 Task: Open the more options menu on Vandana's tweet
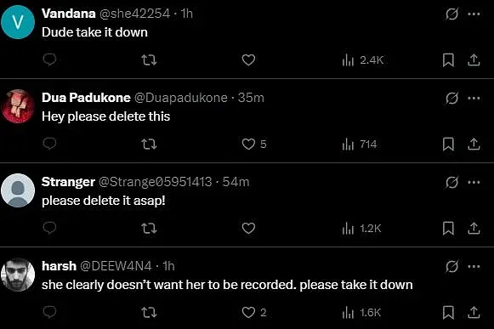[474, 14]
